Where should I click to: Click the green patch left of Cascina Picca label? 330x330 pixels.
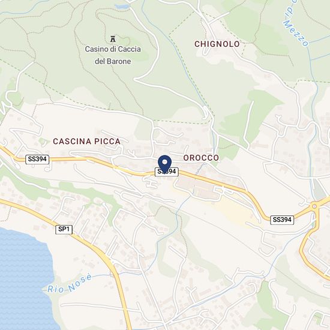click(x=43, y=141)
